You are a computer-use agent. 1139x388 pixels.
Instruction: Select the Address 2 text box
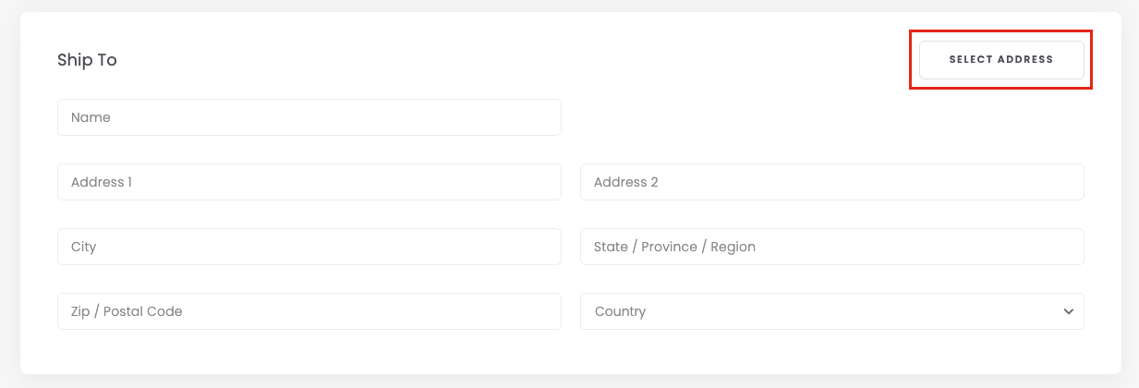coord(831,182)
